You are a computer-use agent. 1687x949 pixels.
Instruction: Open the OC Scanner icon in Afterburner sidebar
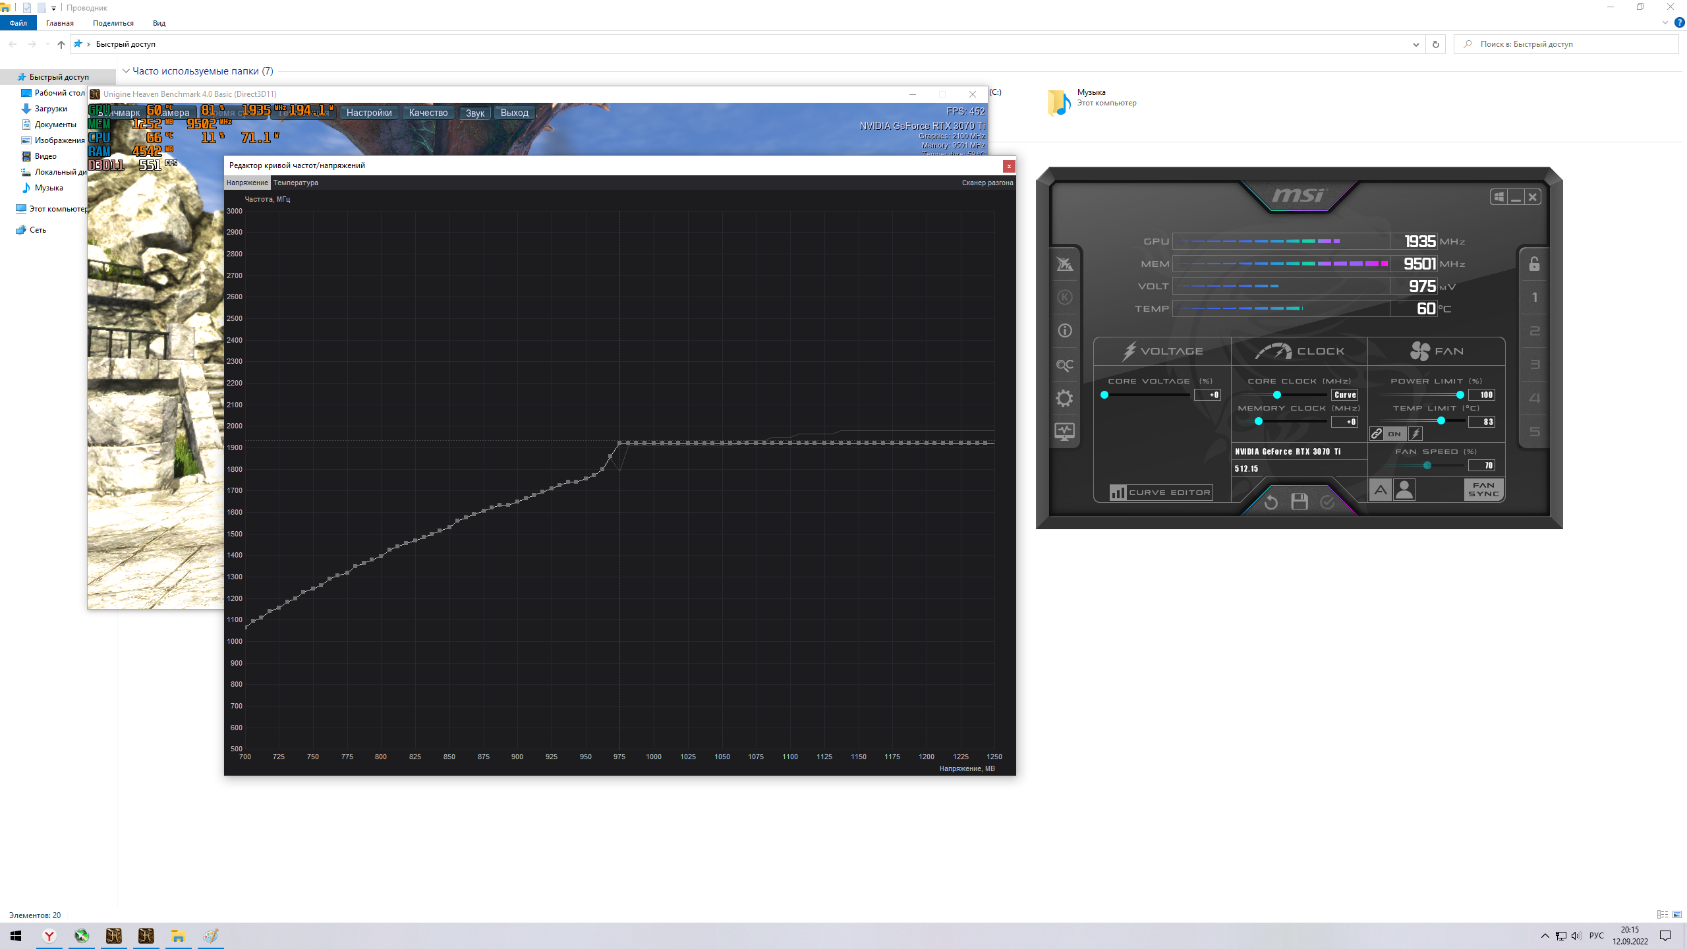[x=1065, y=365]
